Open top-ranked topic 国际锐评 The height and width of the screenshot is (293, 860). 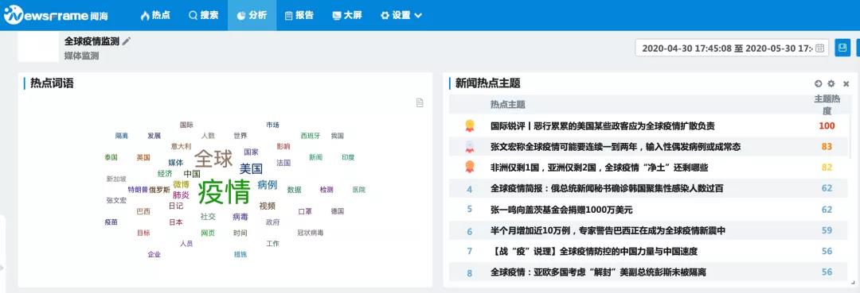tap(602, 125)
